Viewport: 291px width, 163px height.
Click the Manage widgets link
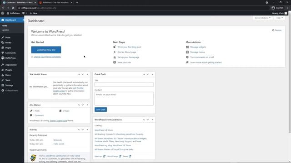198,47
